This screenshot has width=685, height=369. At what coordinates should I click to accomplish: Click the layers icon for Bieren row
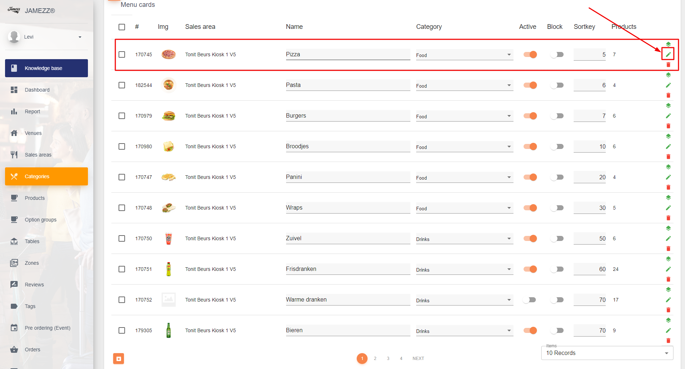click(668, 320)
